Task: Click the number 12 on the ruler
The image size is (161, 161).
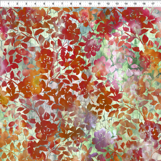Action: click(x=108, y=4)
